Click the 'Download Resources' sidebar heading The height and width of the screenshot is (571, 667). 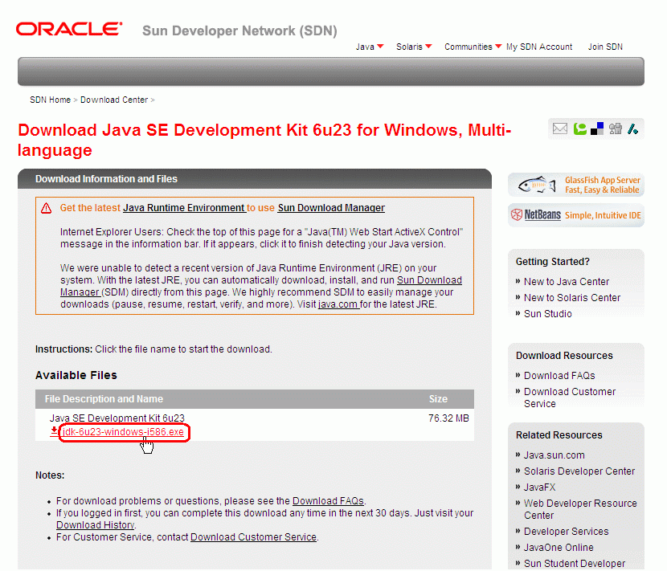coord(564,356)
